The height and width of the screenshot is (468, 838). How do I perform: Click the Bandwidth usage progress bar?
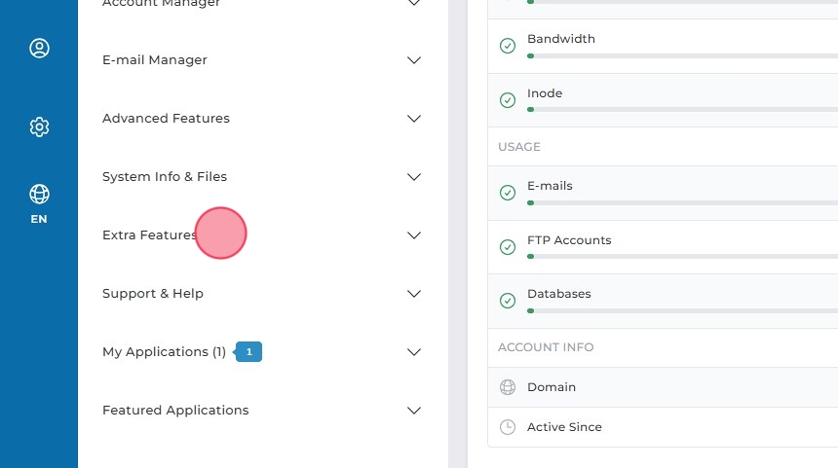tap(682, 56)
